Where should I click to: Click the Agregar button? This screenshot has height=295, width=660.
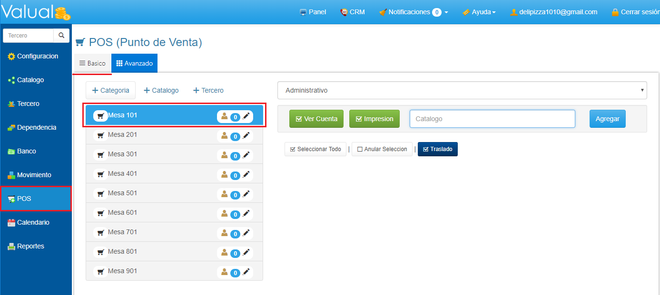tap(607, 119)
